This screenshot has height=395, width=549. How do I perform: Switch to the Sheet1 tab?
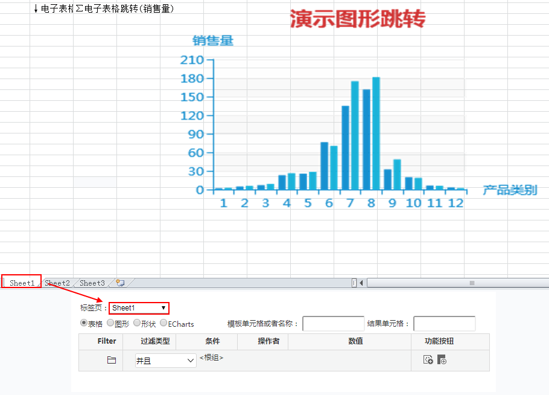22,283
